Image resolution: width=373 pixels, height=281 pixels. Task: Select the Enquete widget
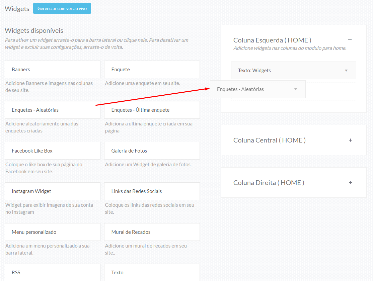(x=152, y=70)
